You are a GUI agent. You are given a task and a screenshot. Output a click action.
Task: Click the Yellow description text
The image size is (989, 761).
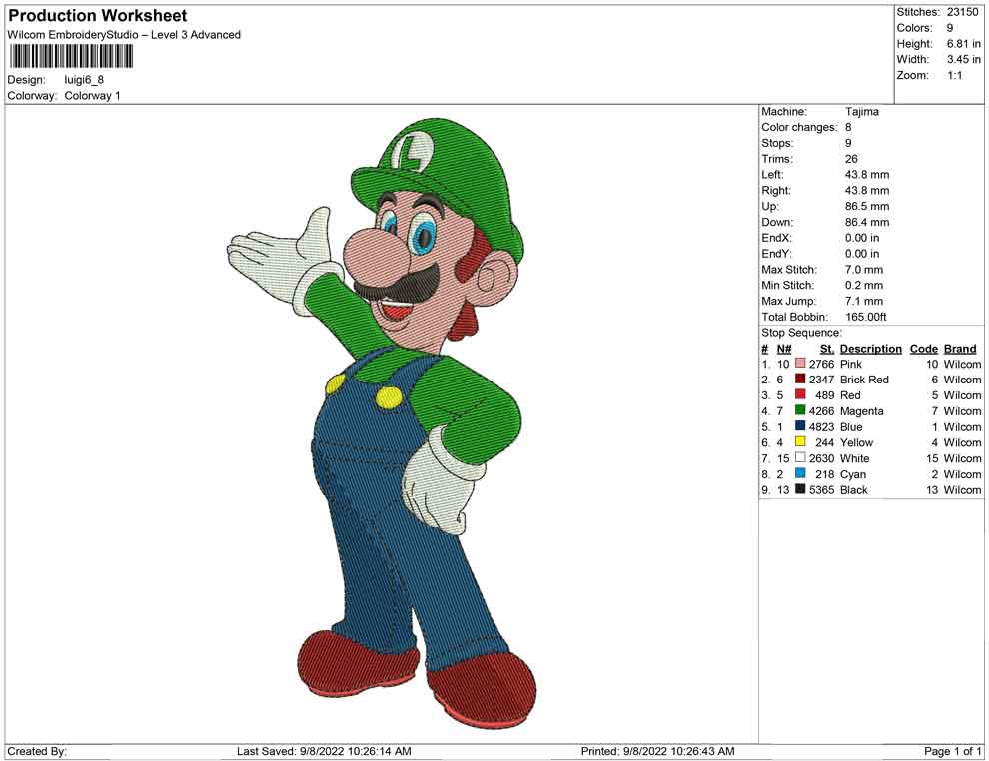(x=856, y=442)
